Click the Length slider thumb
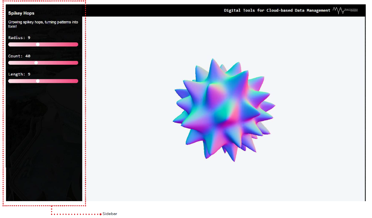This screenshot has height=218, width=372. (x=38, y=81)
